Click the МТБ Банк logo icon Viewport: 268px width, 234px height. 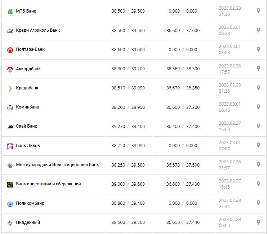click(x=10, y=12)
